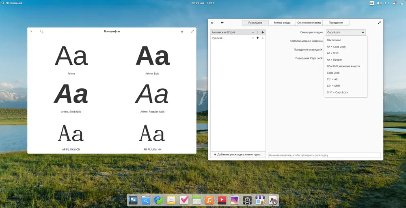Click the star icon in the fonts window
Image resolution: width=406 pixels, height=208 pixels.
pyautogui.click(x=182, y=31)
